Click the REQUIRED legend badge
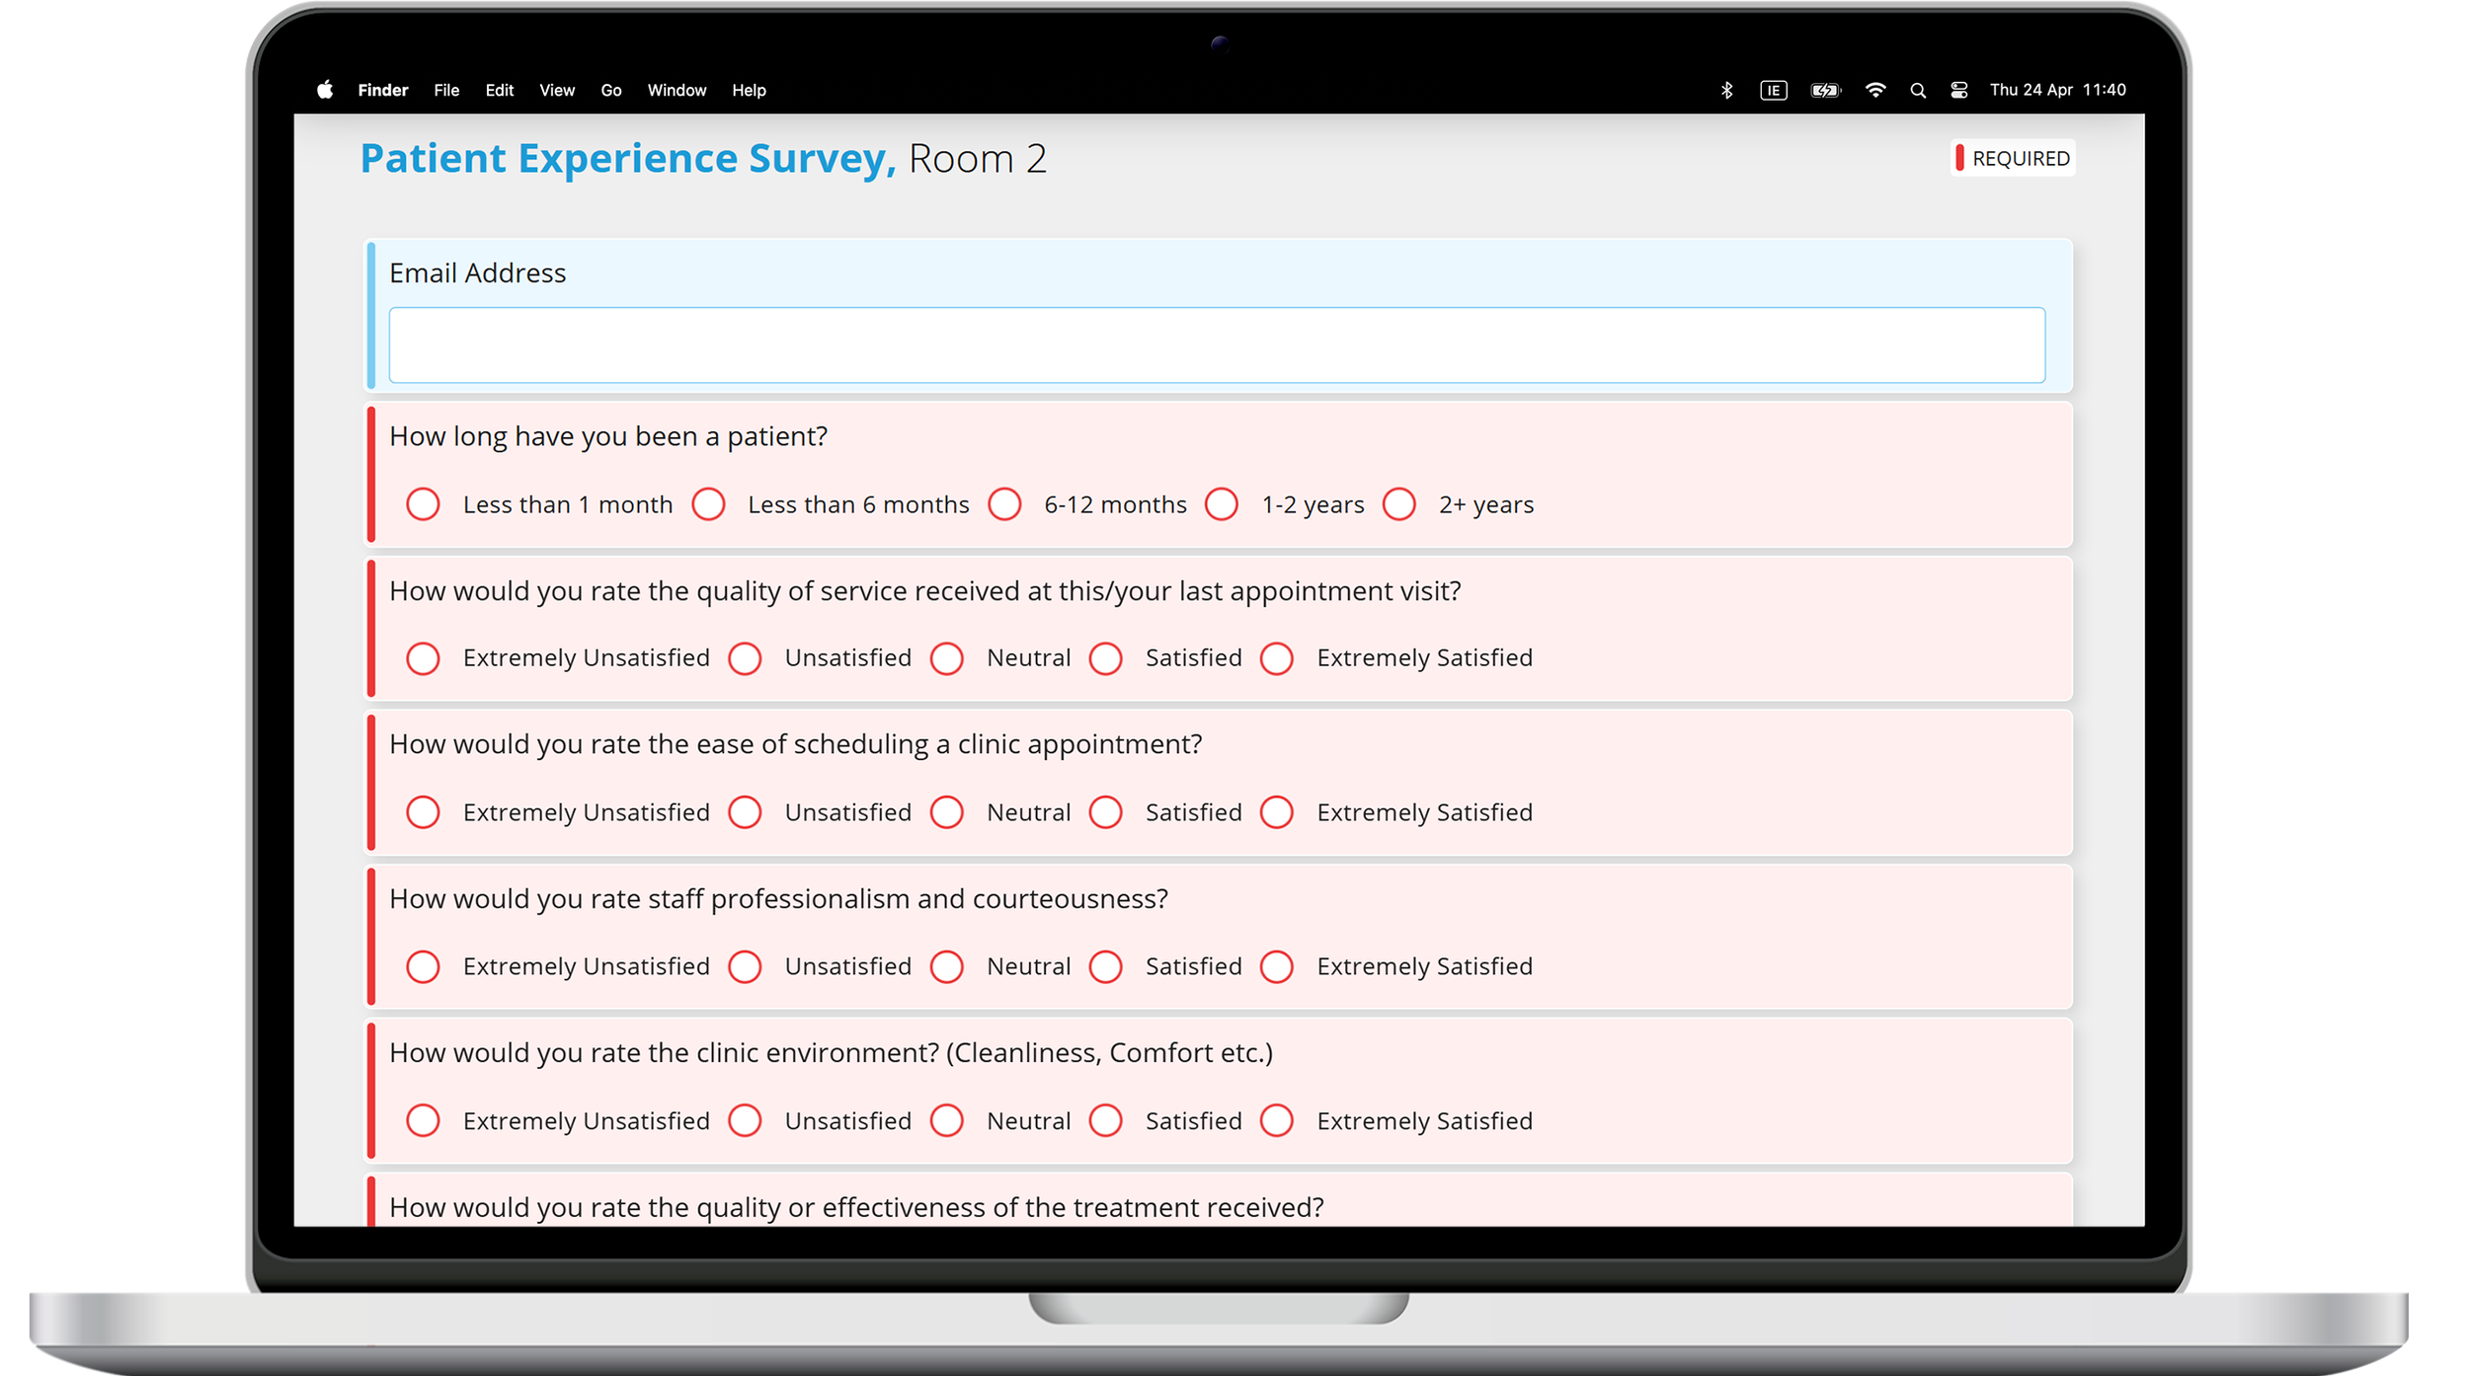Viewport: 2469px width, 1376px height. [2013, 158]
